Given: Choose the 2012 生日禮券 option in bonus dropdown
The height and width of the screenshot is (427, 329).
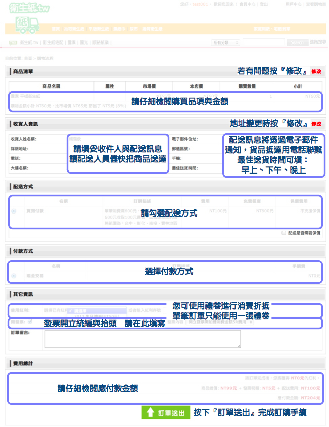Looking at the screenshot, I should (x=97, y=316).
